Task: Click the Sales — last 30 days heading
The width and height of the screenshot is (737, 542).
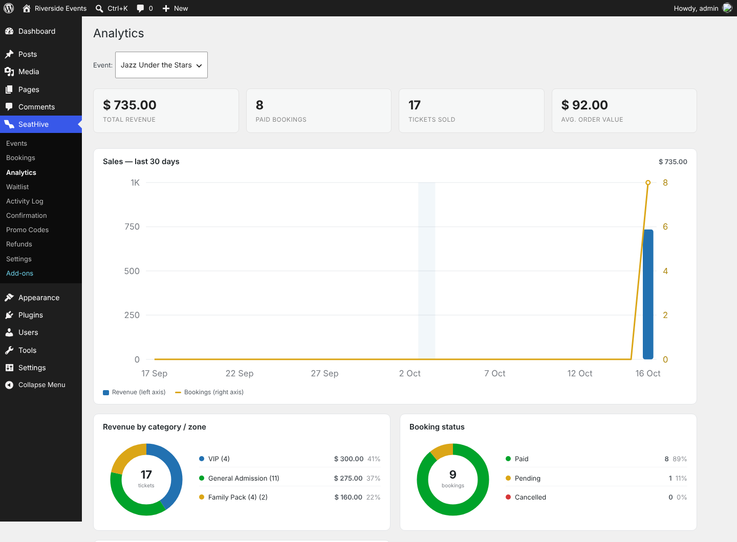Action: [x=141, y=162]
